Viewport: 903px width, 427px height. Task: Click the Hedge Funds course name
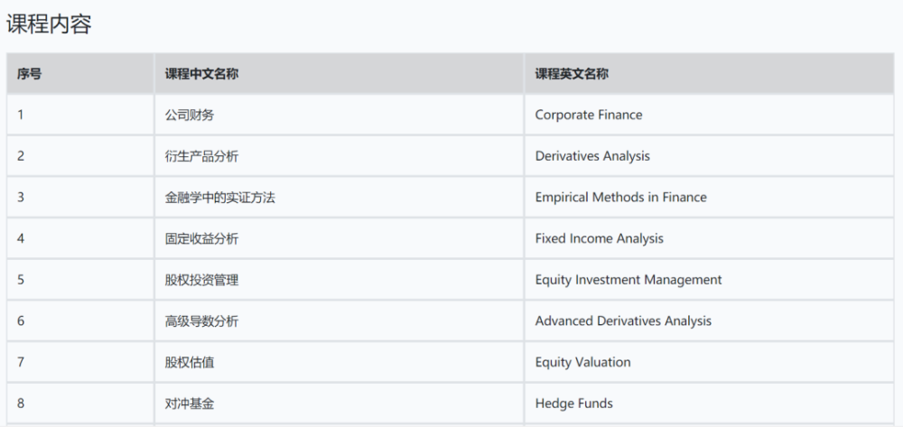573,404
